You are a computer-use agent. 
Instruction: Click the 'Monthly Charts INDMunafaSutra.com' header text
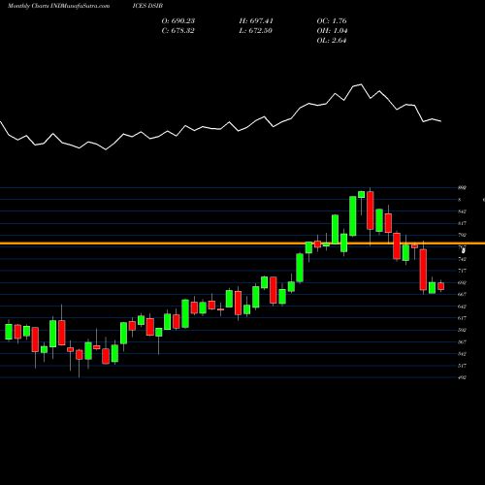pyautogui.click(x=58, y=6)
